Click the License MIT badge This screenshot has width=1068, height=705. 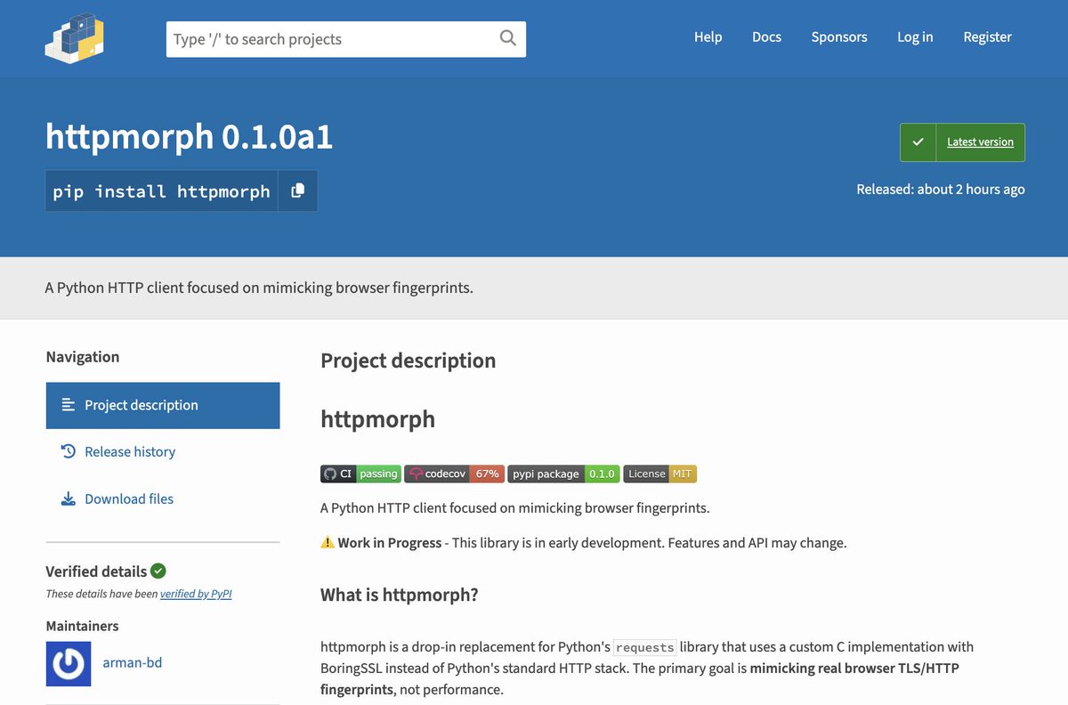click(659, 474)
